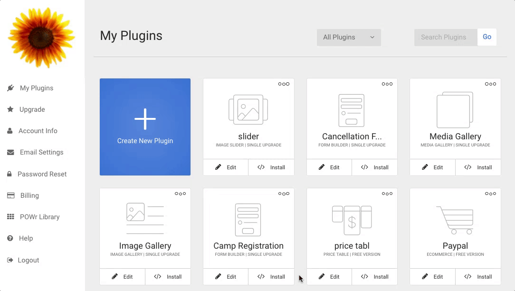Open Account Info settings
This screenshot has height=291, width=515.
pos(38,131)
